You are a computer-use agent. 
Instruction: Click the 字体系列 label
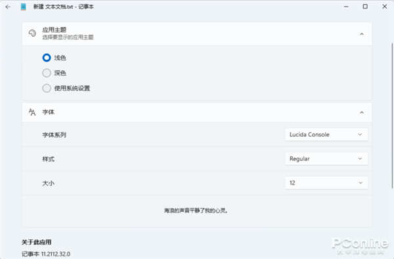[55, 135]
